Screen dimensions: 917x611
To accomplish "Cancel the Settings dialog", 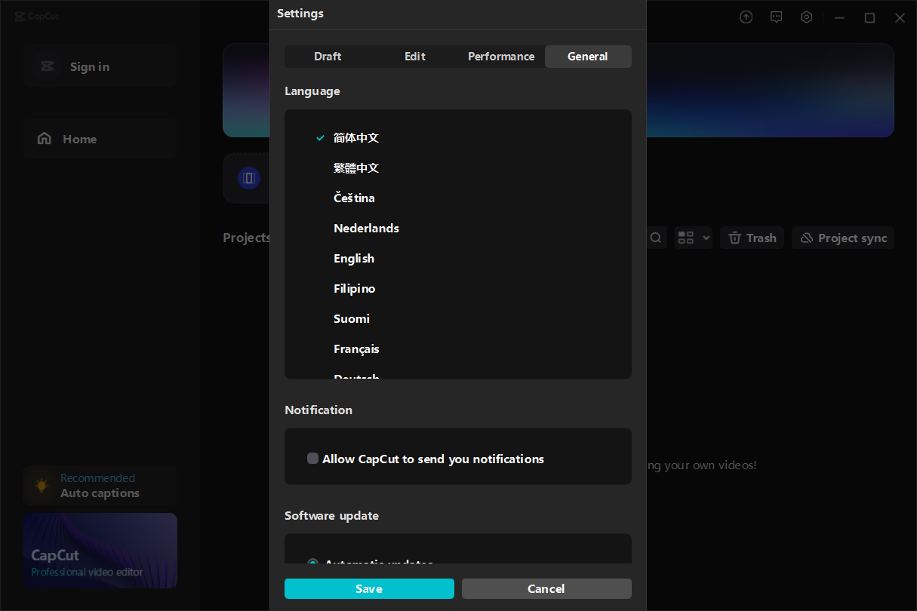I will tap(546, 588).
